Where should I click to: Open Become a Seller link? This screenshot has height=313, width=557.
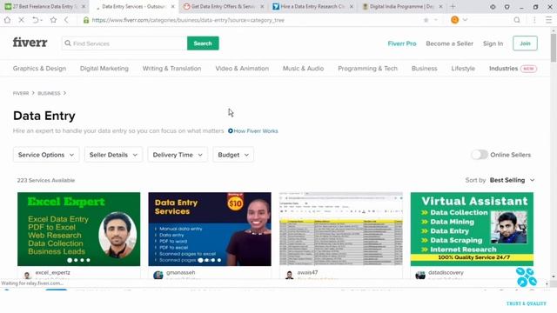pos(449,43)
